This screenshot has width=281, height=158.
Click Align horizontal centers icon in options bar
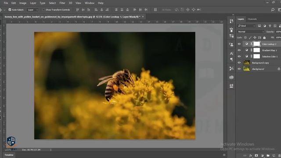(x=101, y=10)
